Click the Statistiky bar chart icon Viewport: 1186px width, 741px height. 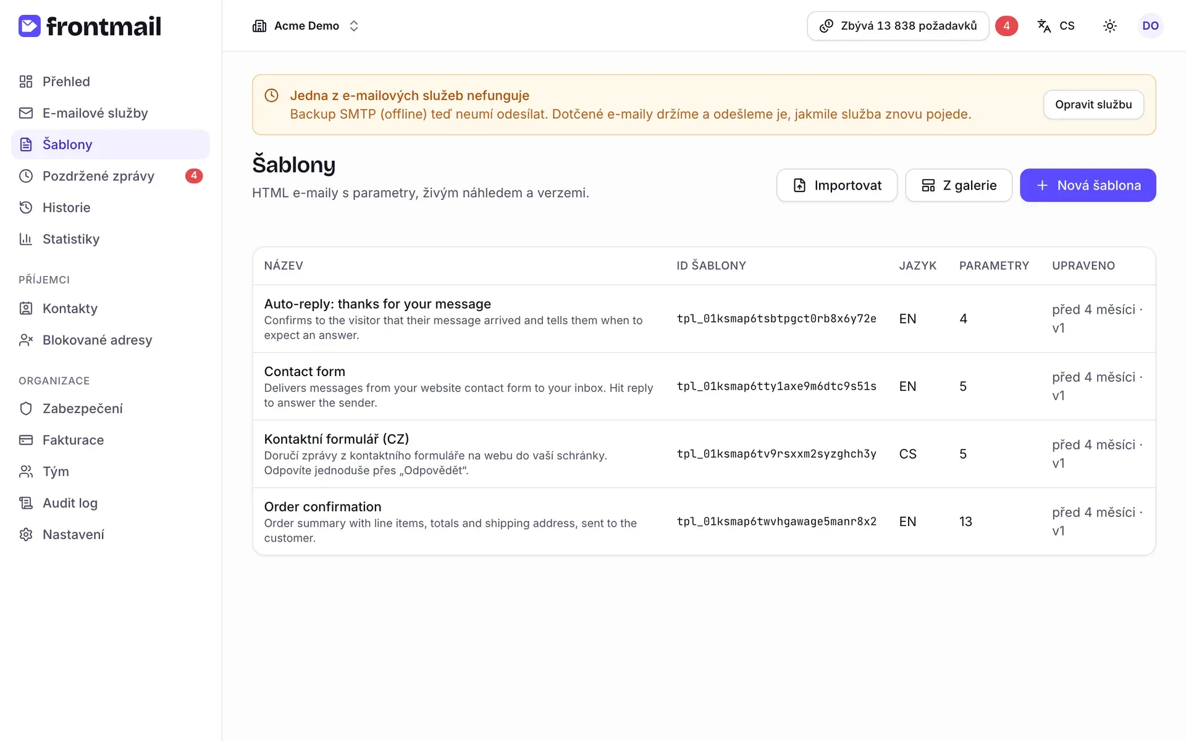[x=26, y=239]
